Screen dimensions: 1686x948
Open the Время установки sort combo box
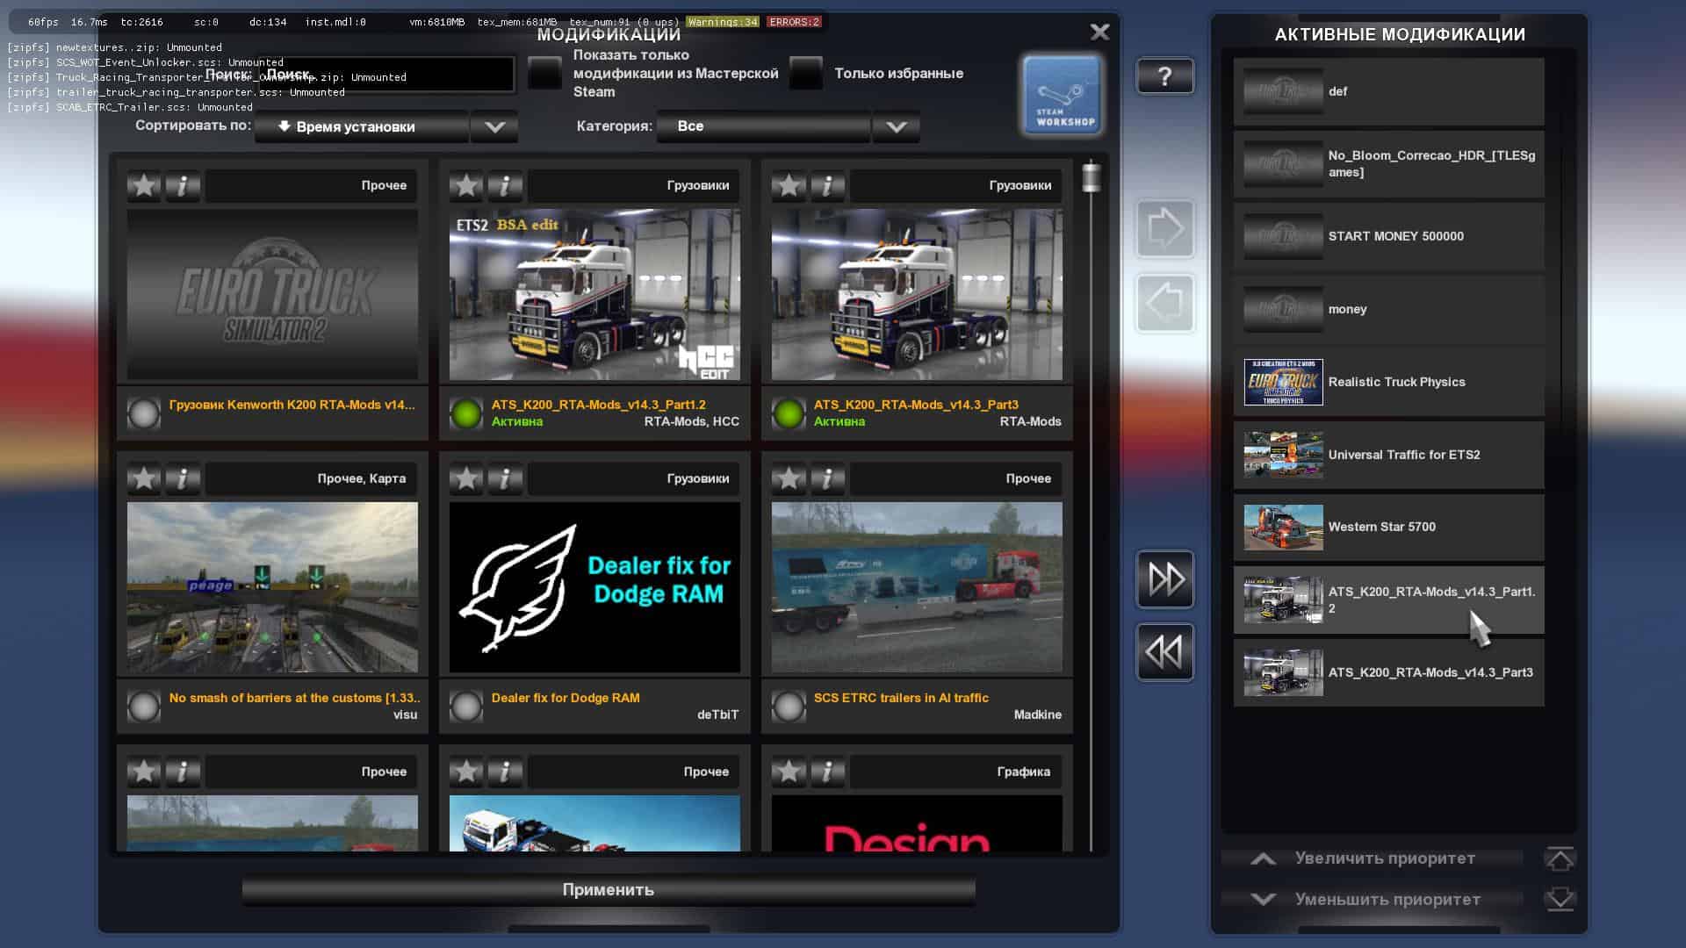(362, 127)
